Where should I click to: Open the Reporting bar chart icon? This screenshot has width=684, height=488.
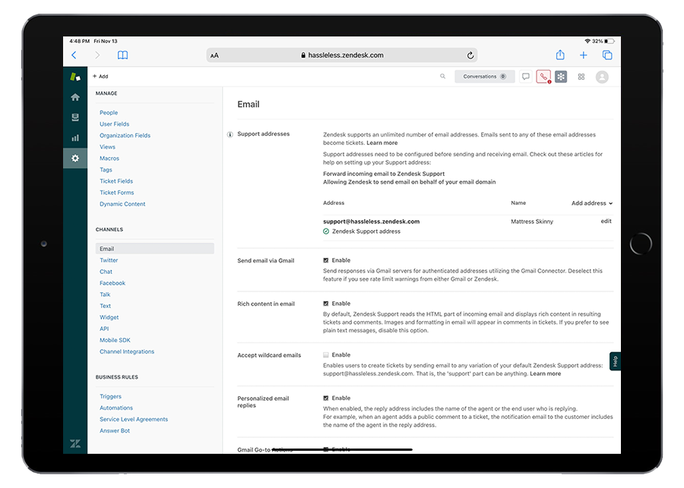click(x=75, y=137)
